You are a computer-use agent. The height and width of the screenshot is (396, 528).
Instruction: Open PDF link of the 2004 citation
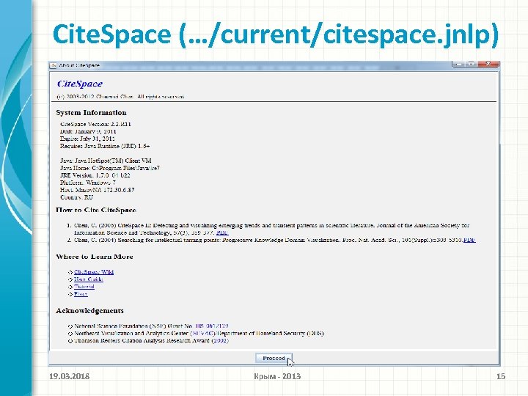469,240
